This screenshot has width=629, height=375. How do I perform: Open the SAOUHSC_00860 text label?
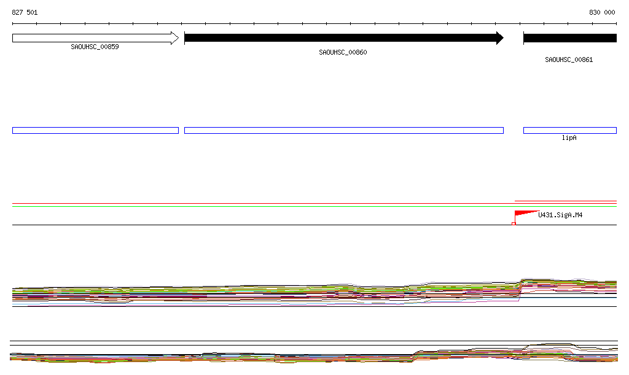point(343,53)
